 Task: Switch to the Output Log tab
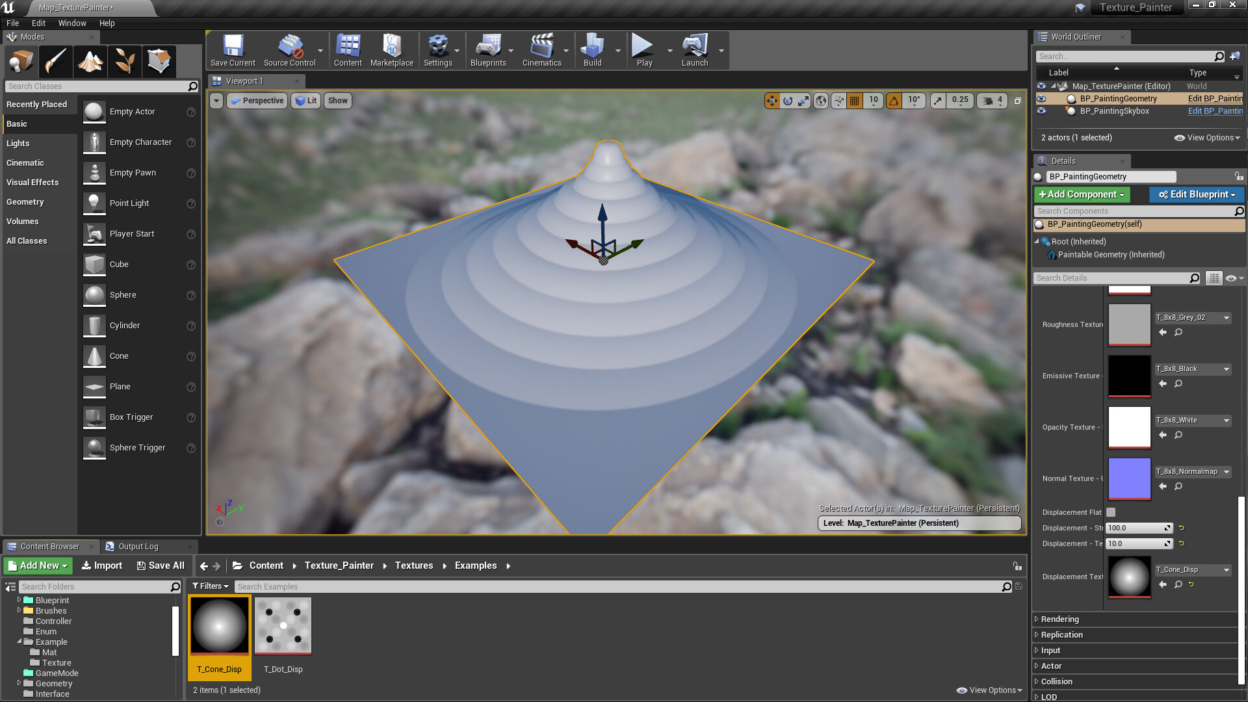(138, 547)
